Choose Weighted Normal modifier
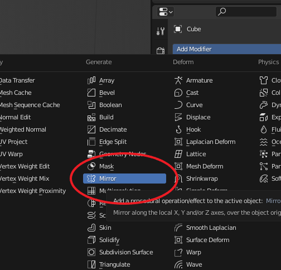The height and width of the screenshot is (270, 281). coord(23,129)
